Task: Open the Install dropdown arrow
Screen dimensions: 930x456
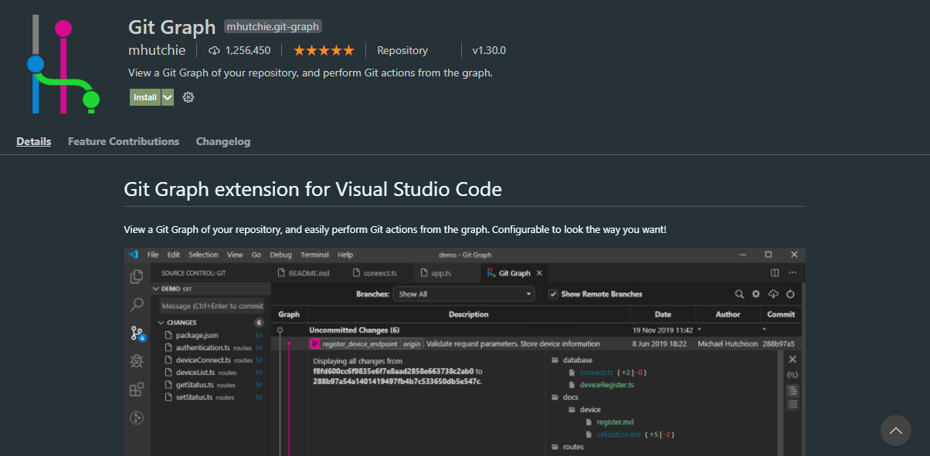Action: [168, 97]
